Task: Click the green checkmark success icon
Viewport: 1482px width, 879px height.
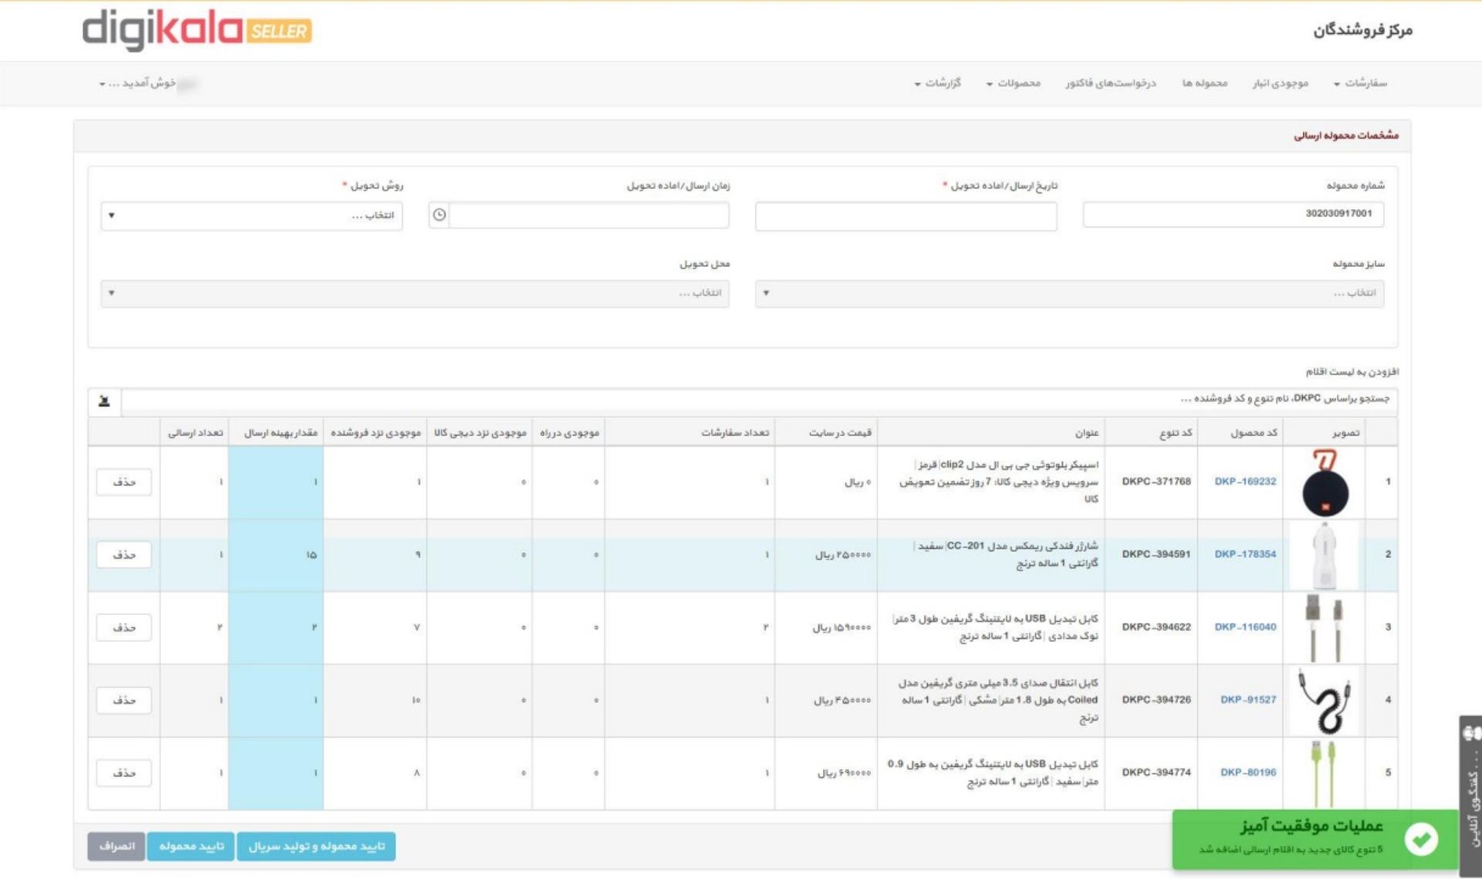Action: (1421, 838)
